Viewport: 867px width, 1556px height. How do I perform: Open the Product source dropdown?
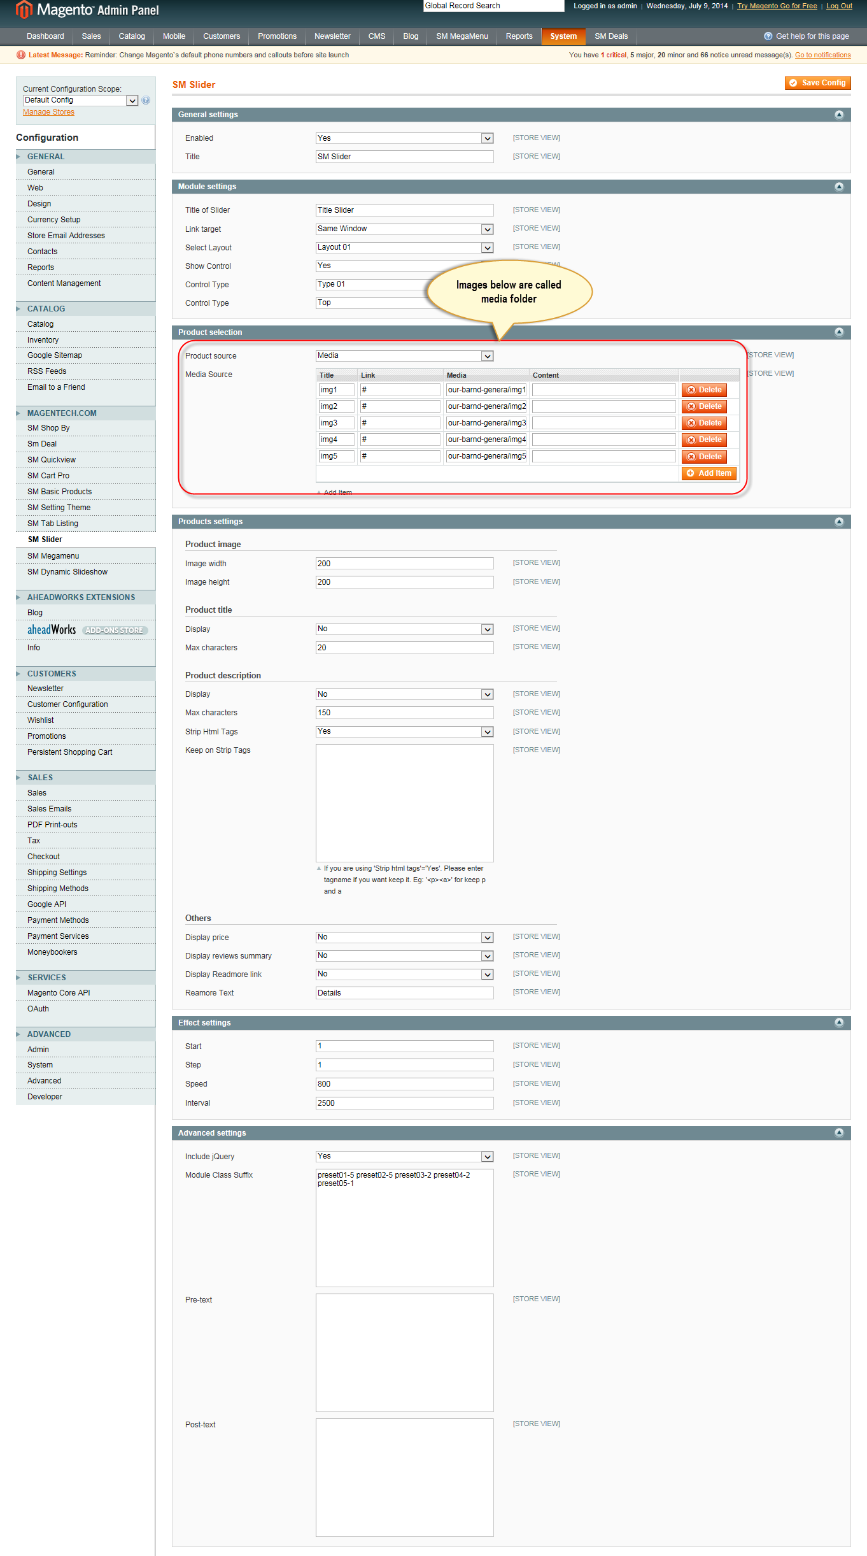coord(405,355)
